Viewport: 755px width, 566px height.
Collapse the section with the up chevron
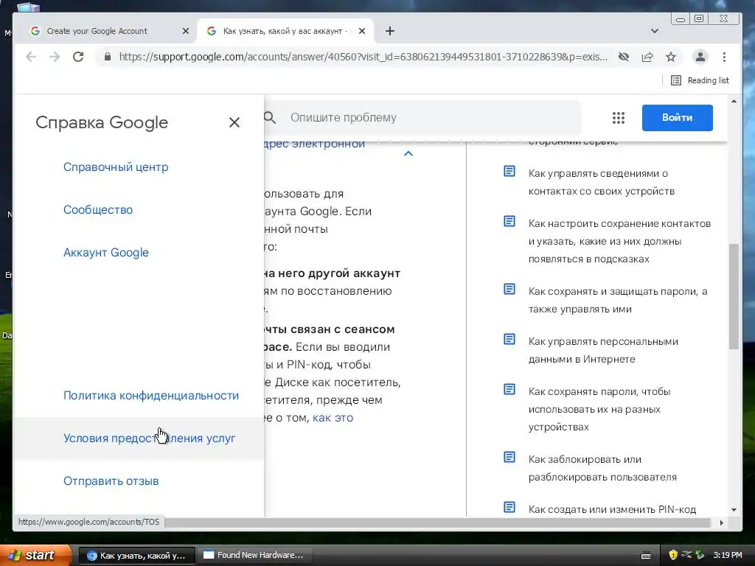[x=408, y=153]
